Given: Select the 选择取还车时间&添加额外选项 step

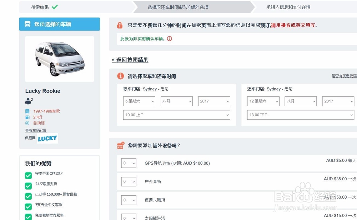Looking at the screenshot, I should 178,7.
